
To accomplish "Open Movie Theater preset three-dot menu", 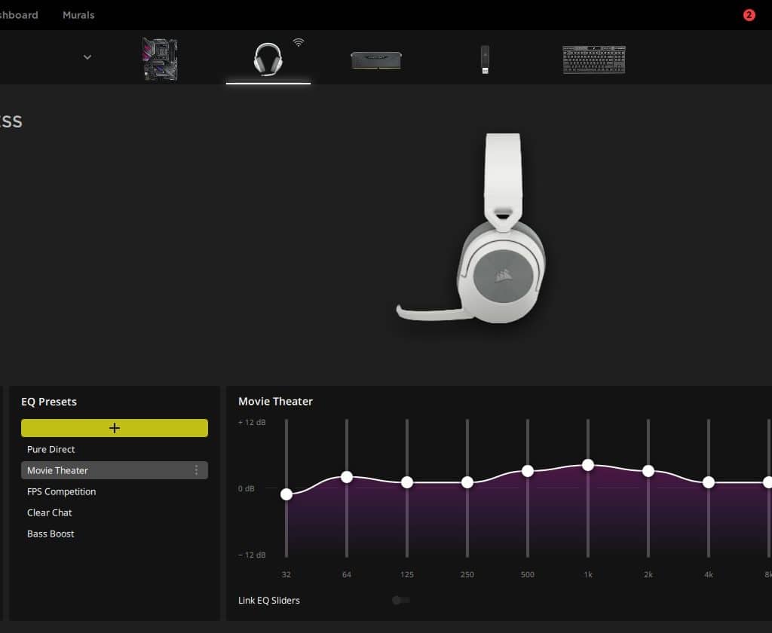I will click(197, 470).
